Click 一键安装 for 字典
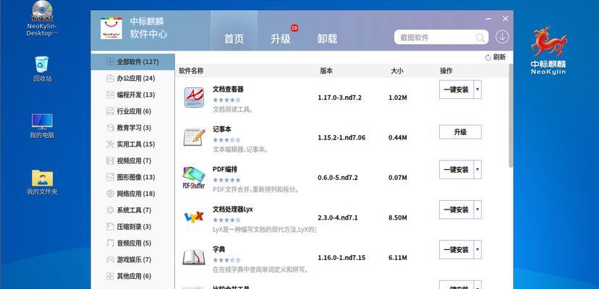Image resolution: width=599 pixels, height=289 pixels. point(456,250)
